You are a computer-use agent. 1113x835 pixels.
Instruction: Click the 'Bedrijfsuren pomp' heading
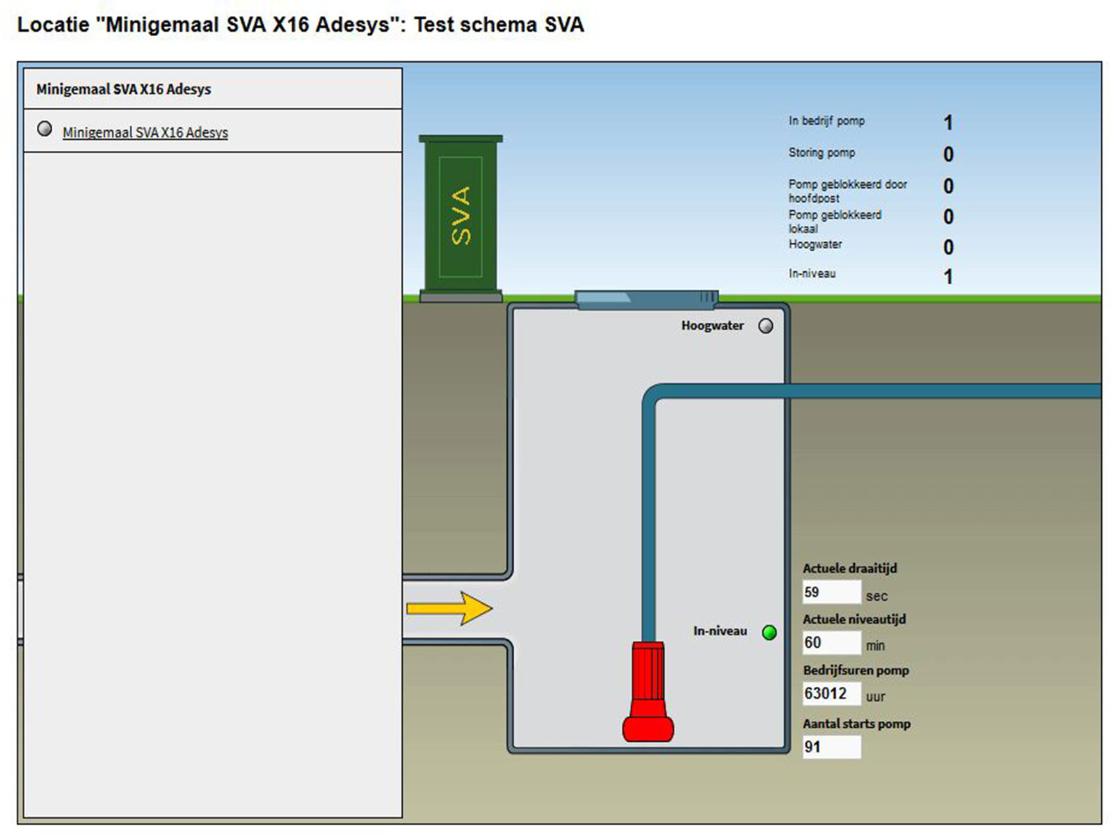[856, 671]
